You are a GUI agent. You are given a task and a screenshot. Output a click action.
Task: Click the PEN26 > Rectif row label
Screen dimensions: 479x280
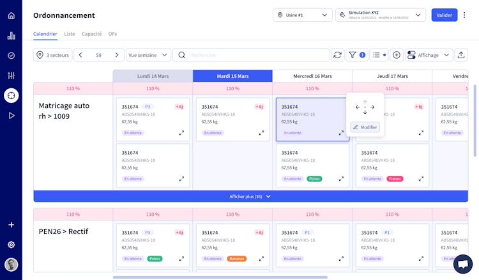tap(63, 231)
